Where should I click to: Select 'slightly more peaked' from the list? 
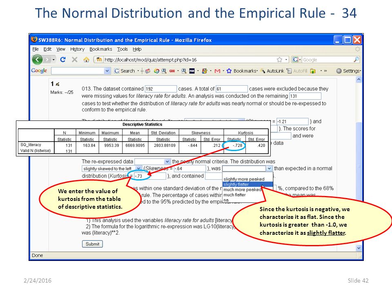[244, 179]
